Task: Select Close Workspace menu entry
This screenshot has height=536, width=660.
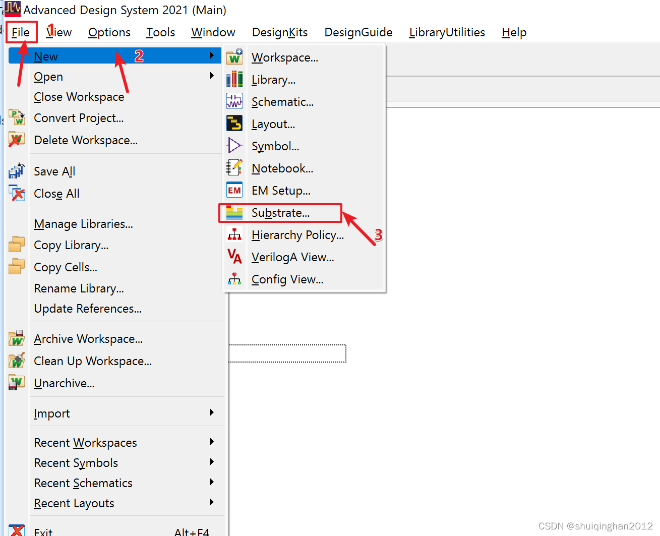Action: pyautogui.click(x=79, y=97)
